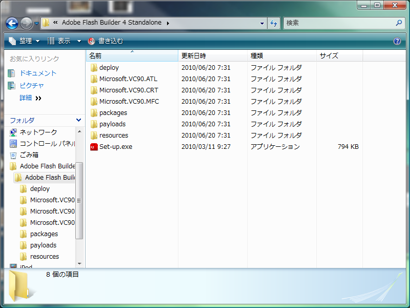Select the Set-up.exe Adobe icon
The height and width of the screenshot is (308, 410).
click(94, 147)
